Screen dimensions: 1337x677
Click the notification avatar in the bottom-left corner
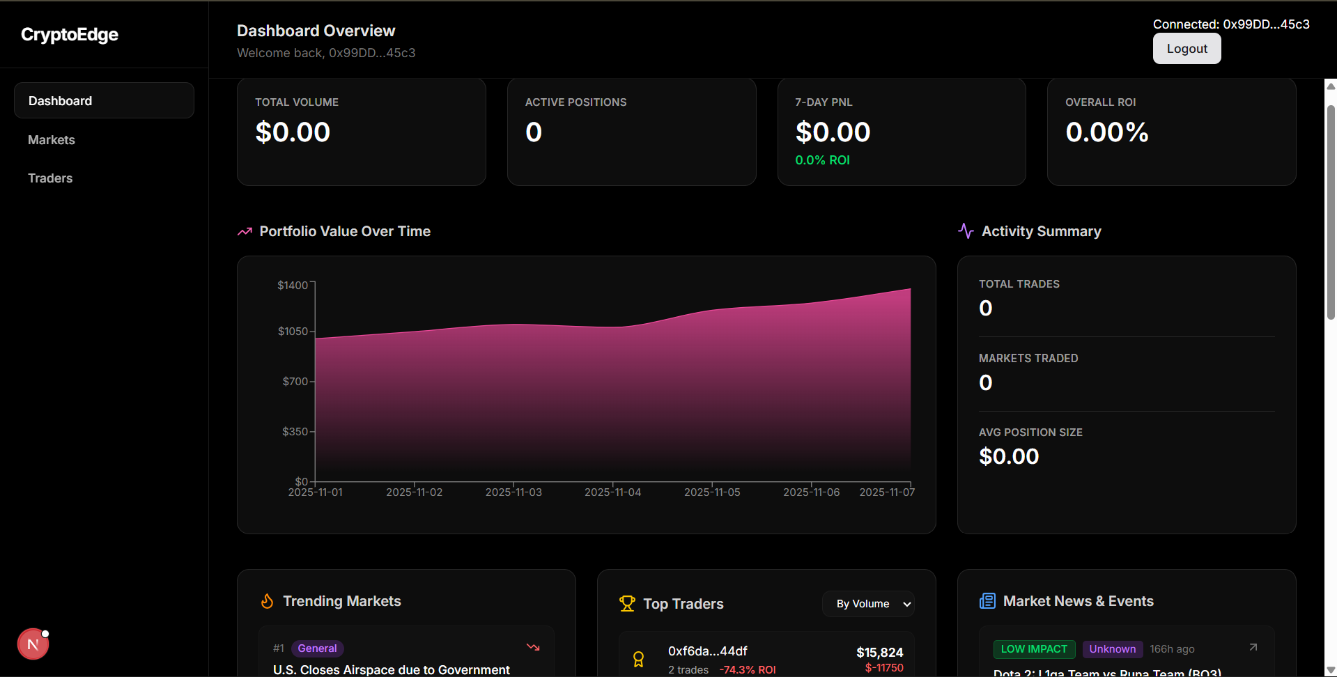pos(32,644)
